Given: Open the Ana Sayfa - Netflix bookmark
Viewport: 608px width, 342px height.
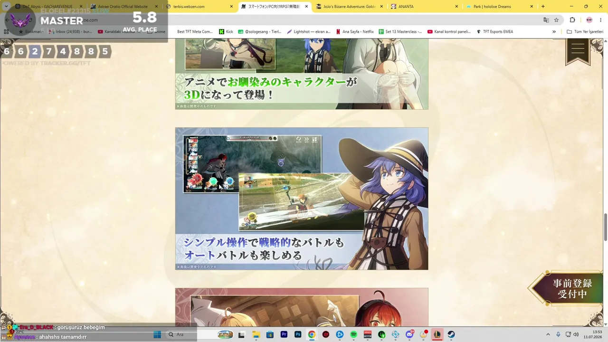Looking at the screenshot, I should 355,32.
